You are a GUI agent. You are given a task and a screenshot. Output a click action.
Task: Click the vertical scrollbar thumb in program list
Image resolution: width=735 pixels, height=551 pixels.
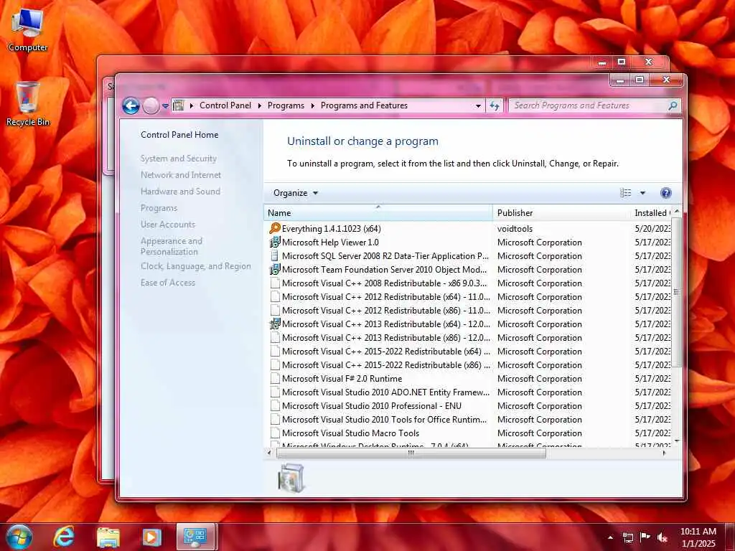[676, 291]
